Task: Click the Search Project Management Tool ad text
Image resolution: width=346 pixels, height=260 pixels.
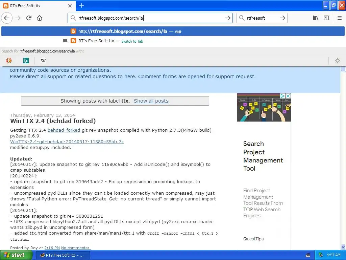Action: tap(263, 156)
